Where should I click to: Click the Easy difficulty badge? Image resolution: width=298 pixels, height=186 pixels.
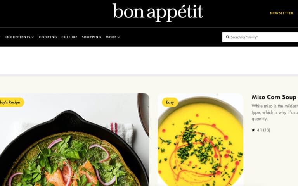(x=170, y=102)
